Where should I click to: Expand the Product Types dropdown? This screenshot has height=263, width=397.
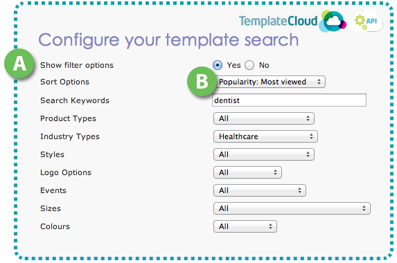click(x=264, y=118)
